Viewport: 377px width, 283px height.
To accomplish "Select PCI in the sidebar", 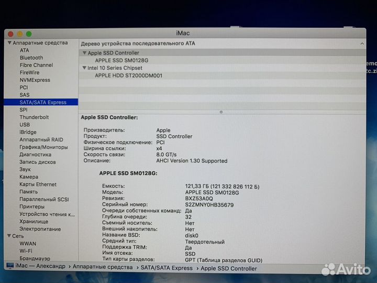I will click(x=24, y=88).
